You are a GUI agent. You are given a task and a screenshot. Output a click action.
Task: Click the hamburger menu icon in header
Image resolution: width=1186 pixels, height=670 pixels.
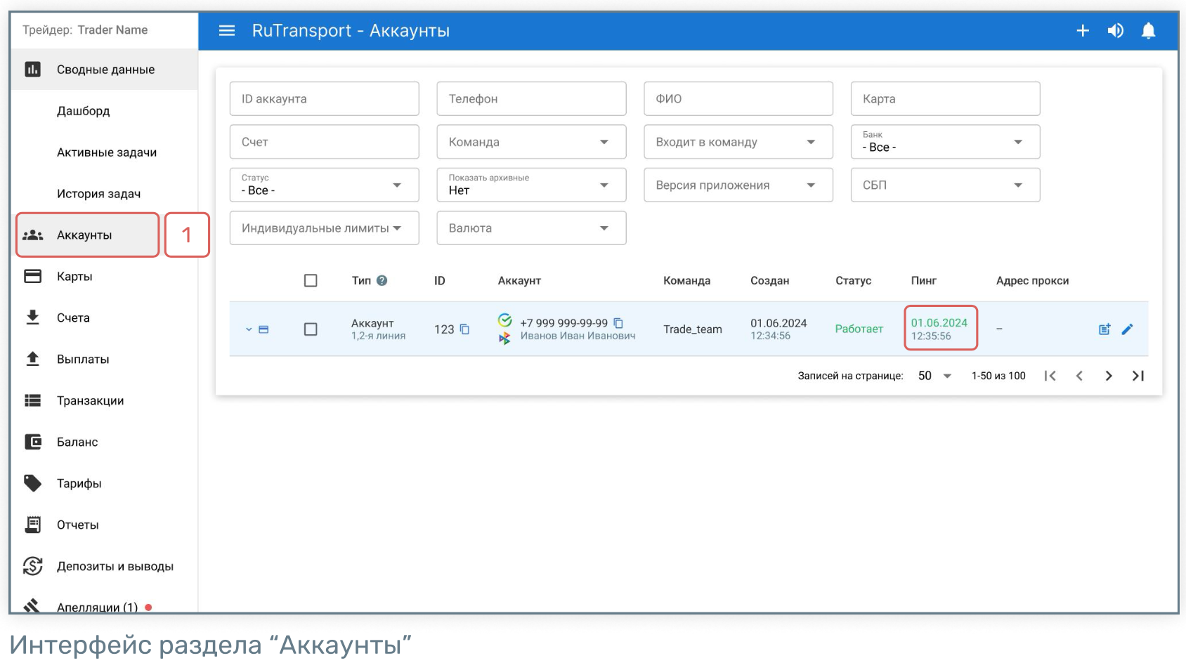[226, 31]
